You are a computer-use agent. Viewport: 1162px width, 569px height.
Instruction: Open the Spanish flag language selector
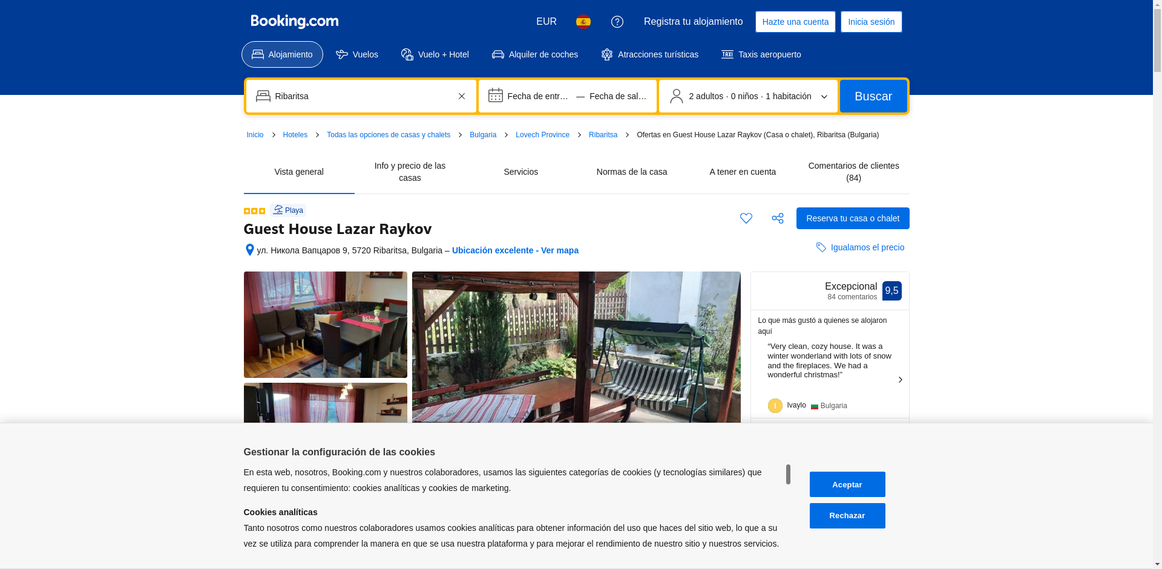point(583,22)
